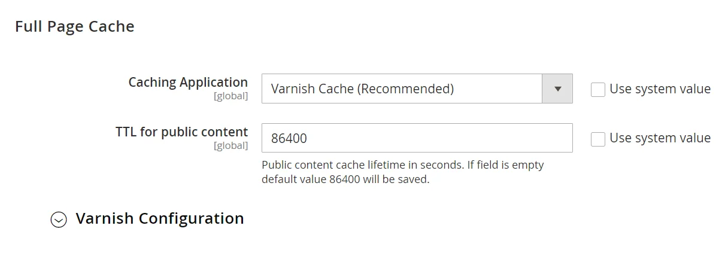Expand Varnish Configuration with the circled chevron icon
This screenshot has width=725, height=259.
click(58, 220)
